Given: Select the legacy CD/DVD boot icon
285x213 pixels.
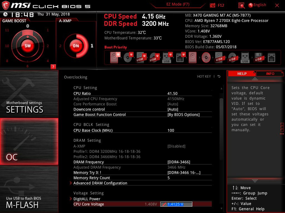Looking at the screenshot, I should [206, 57].
